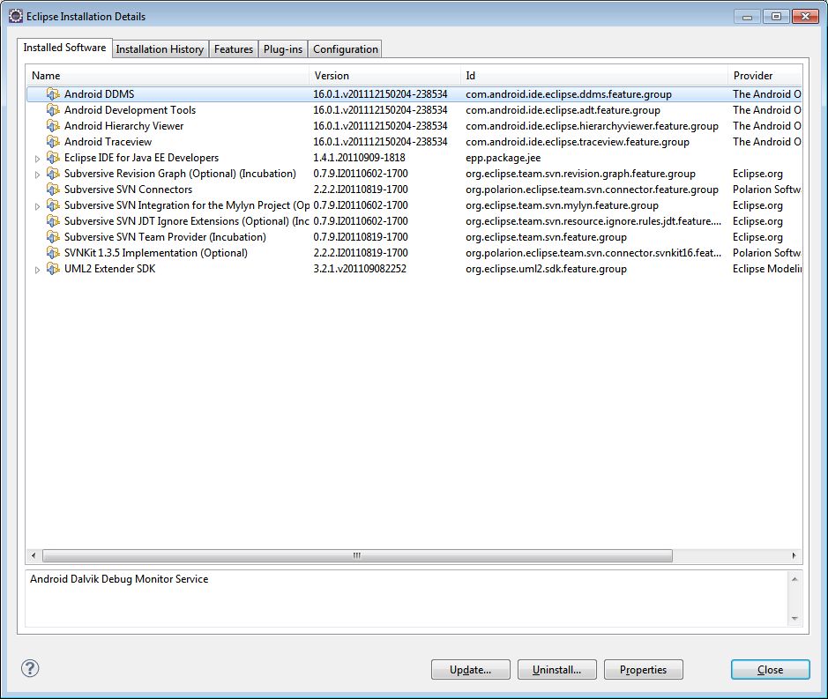
Task: Open the Installation History tab
Action: pos(160,49)
